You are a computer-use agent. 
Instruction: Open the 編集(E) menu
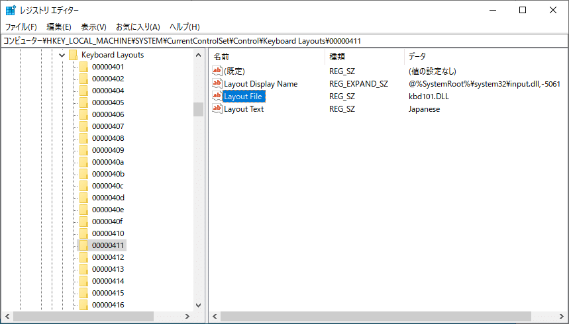tap(59, 27)
